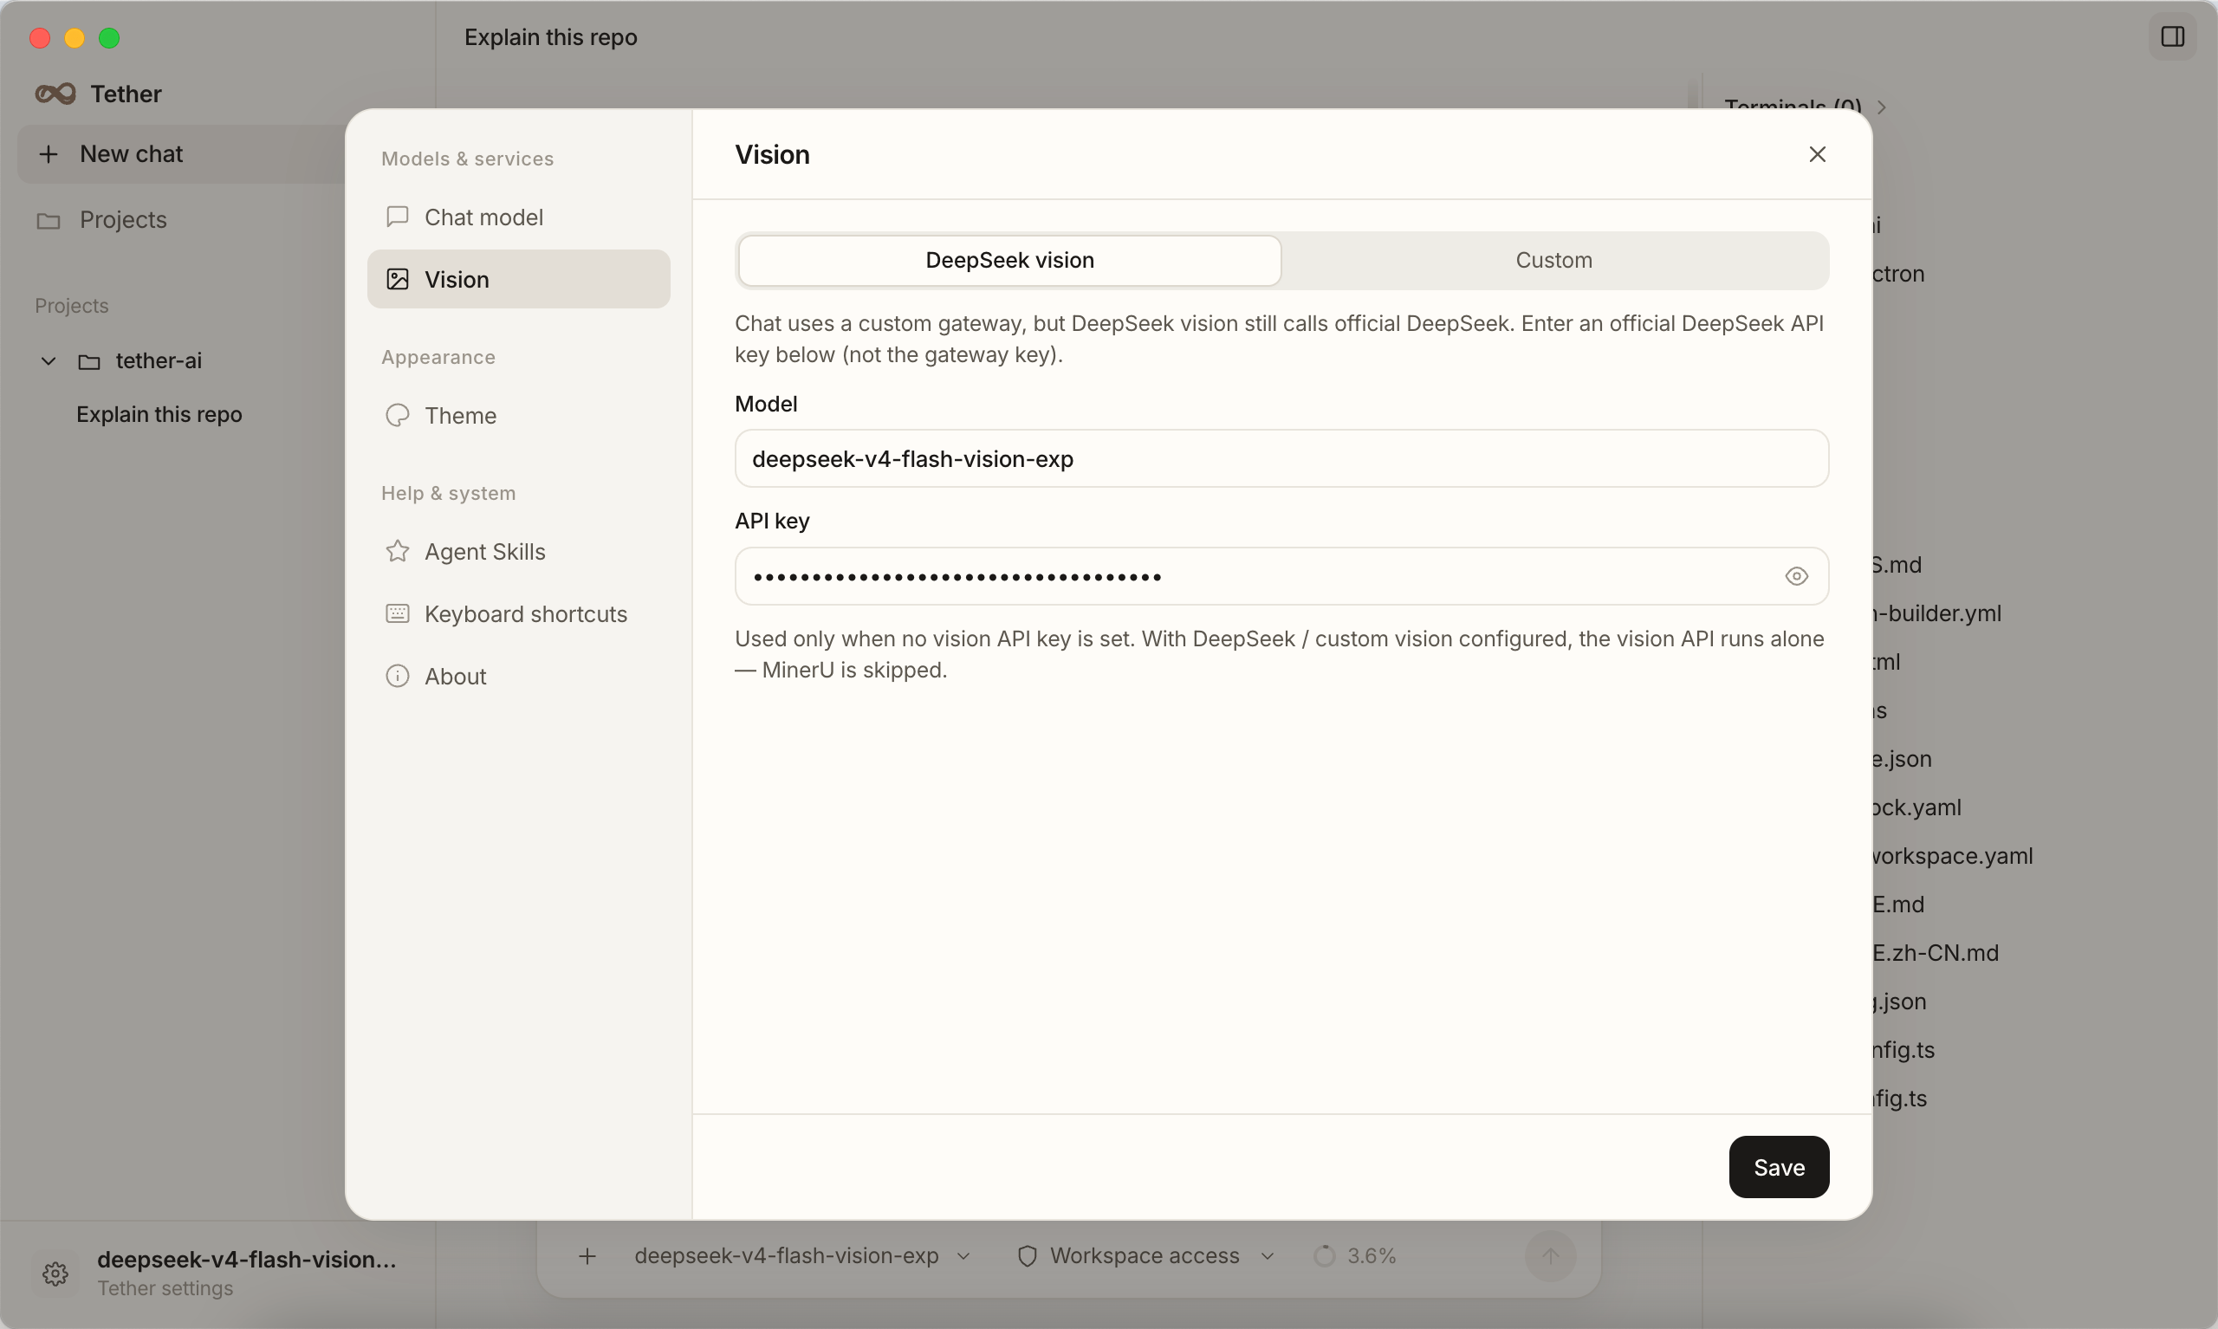Screen dimensions: 2218x1329
Task: Click the E.zh-CN.md file in background list
Action: (1935, 953)
